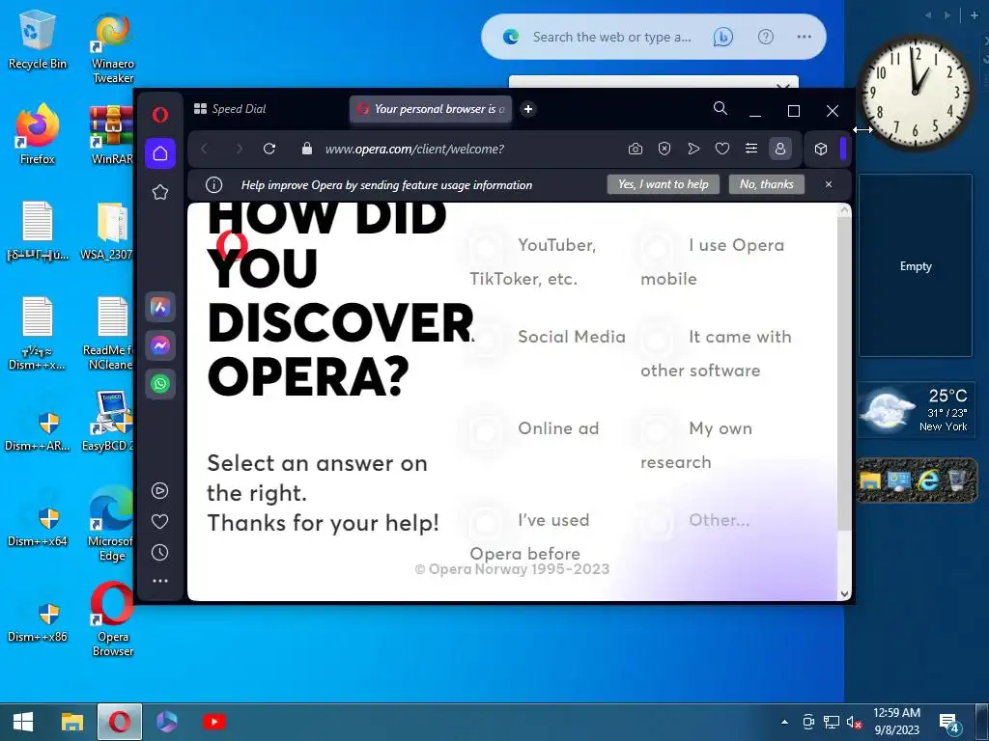989x741 pixels.
Task: Select 'I use Opera mobile' answer
Action: pyautogui.click(x=713, y=261)
